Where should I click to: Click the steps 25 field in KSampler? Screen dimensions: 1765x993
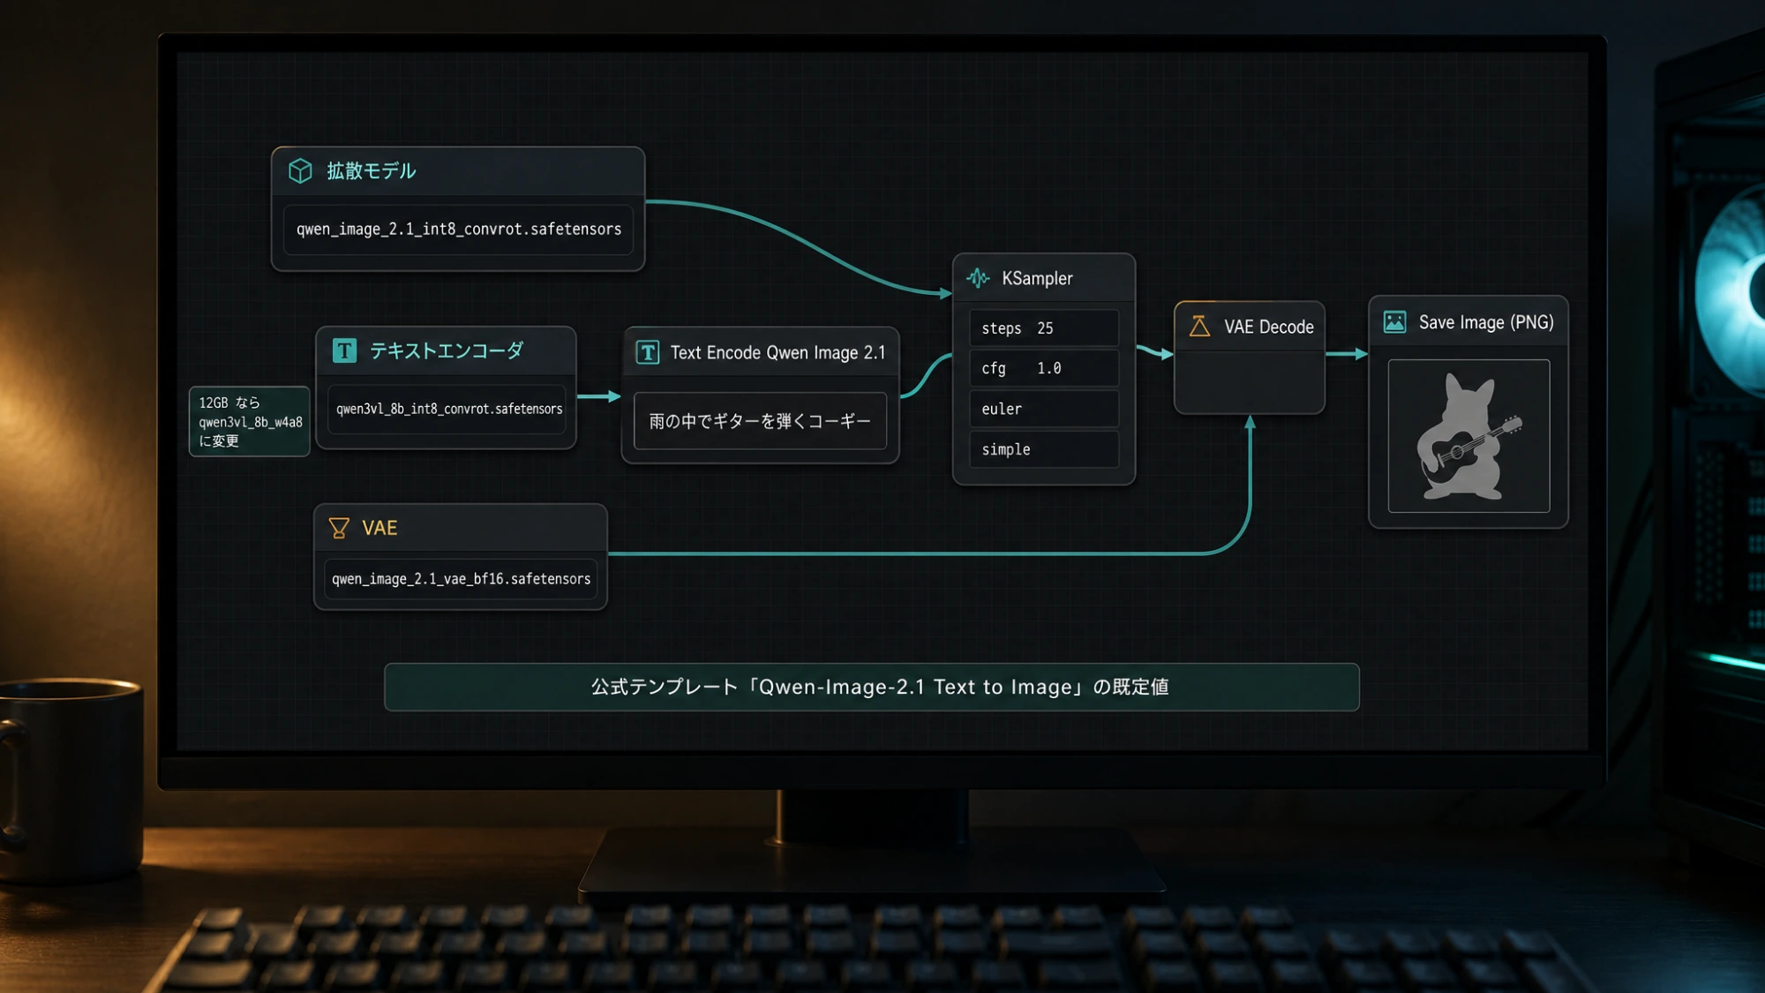[x=1044, y=328]
